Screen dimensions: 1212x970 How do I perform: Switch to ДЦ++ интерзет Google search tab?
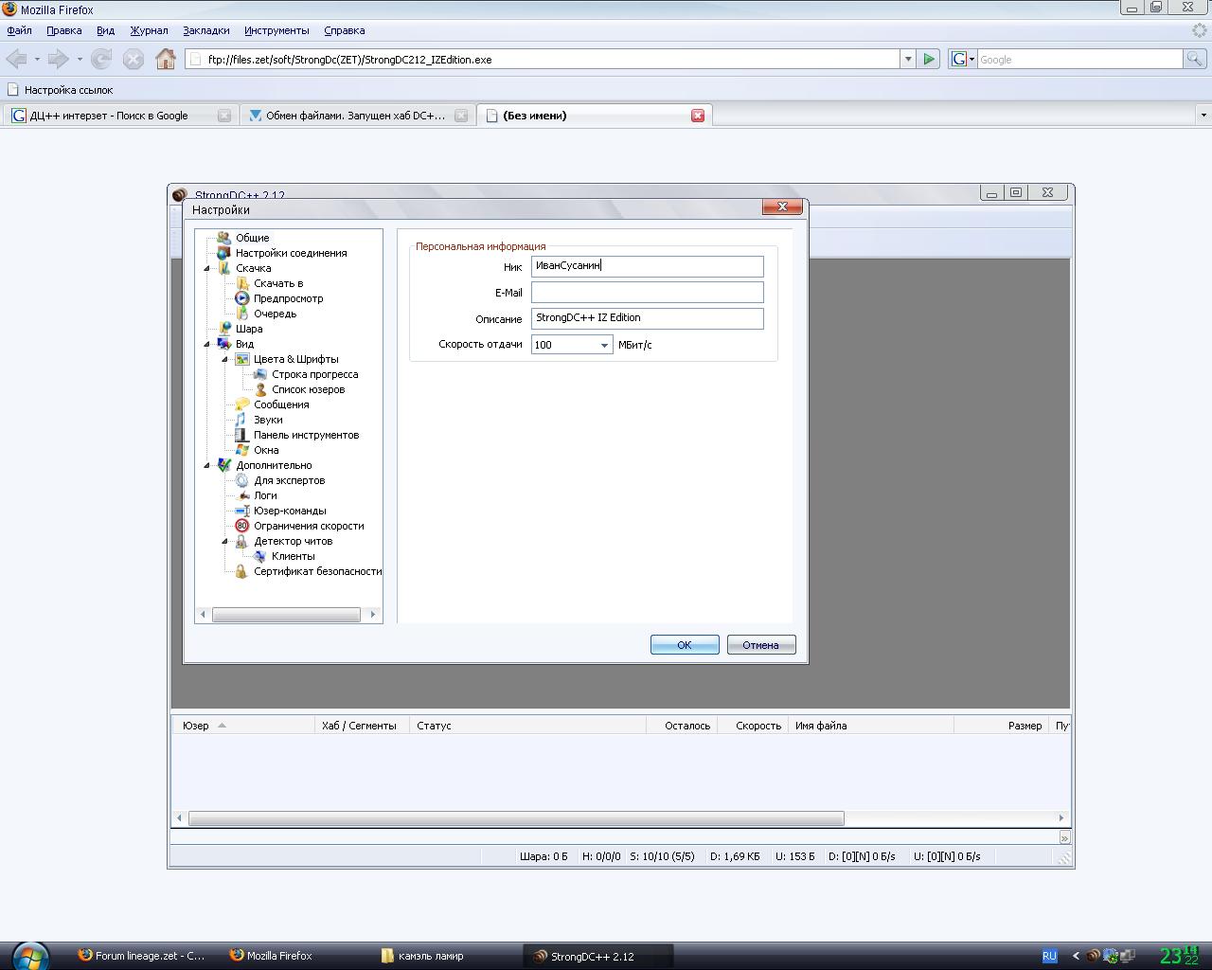109,116
